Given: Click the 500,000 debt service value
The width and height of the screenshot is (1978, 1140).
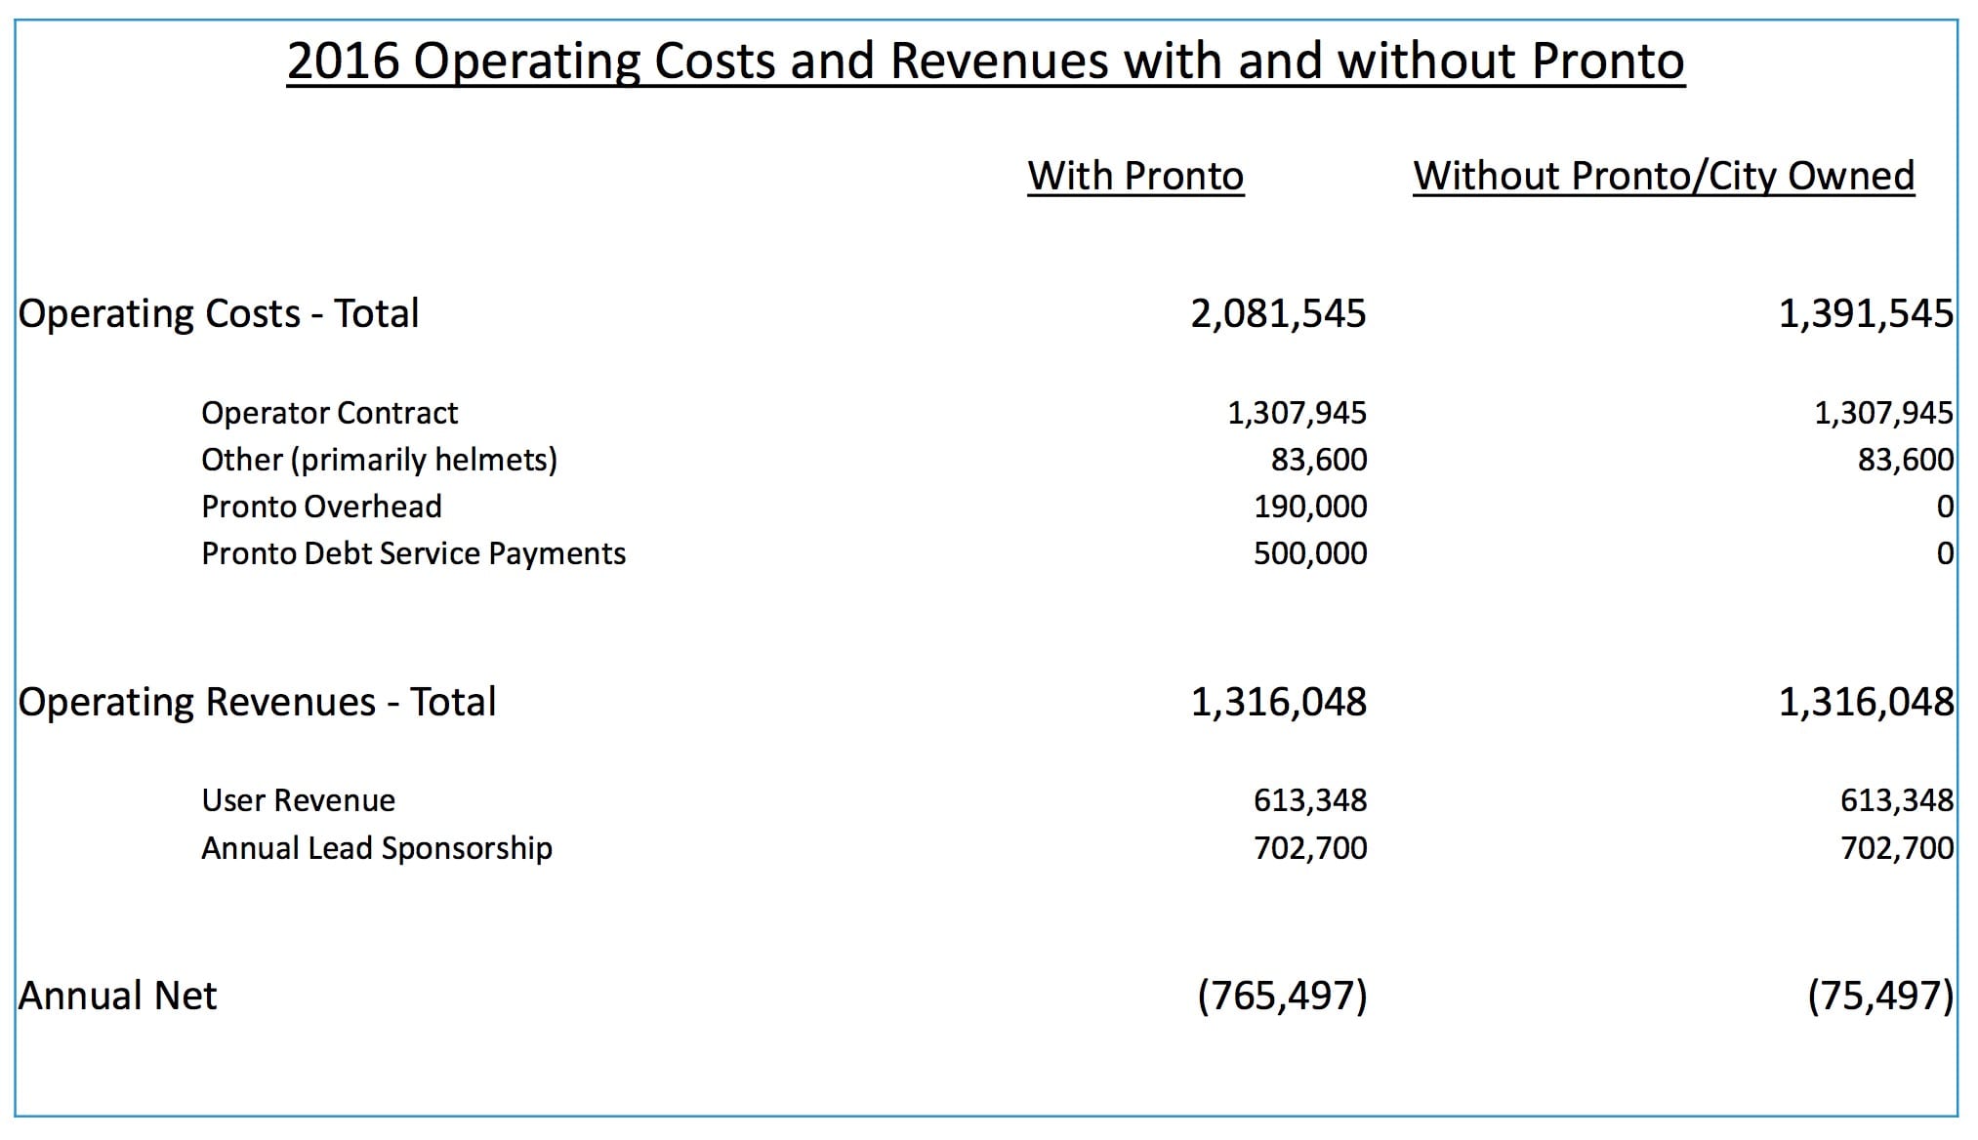Looking at the screenshot, I should tap(1310, 553).
